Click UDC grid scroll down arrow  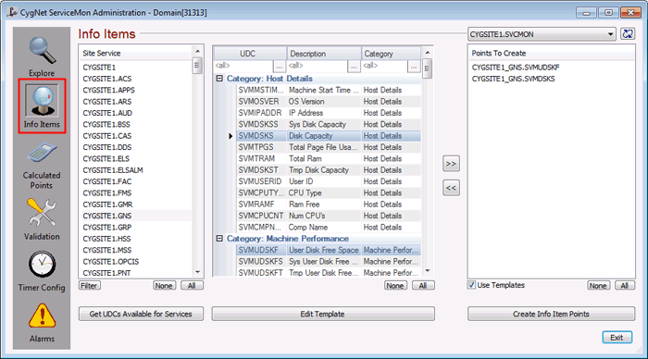(428, 271)
